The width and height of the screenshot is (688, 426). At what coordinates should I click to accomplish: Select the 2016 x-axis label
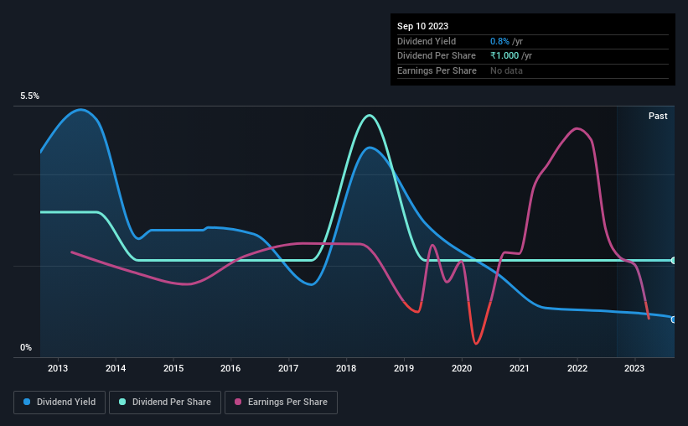pos(230,368)
